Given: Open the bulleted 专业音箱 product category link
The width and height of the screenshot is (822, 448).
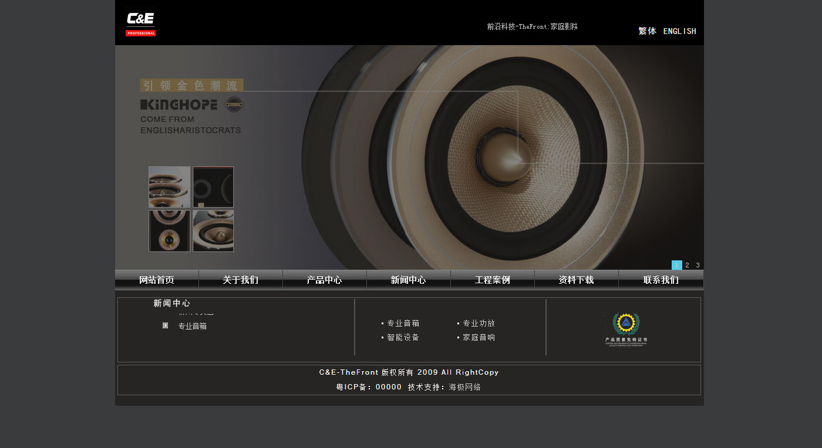Looking at the screenshot, I should (403, 323).
